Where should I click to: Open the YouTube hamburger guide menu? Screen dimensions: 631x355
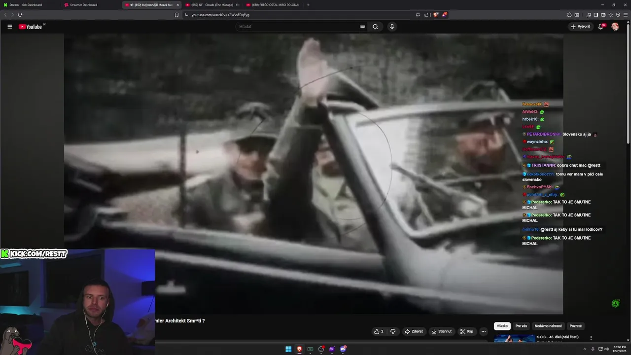10,27
